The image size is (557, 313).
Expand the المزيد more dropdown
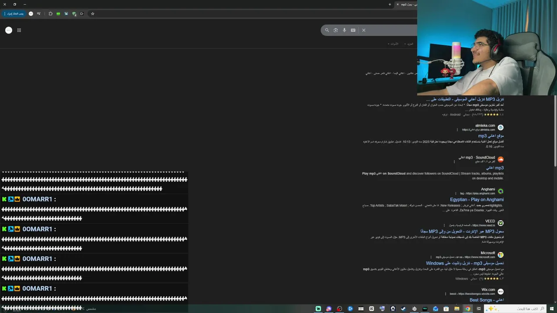click(x=409, y=44)
